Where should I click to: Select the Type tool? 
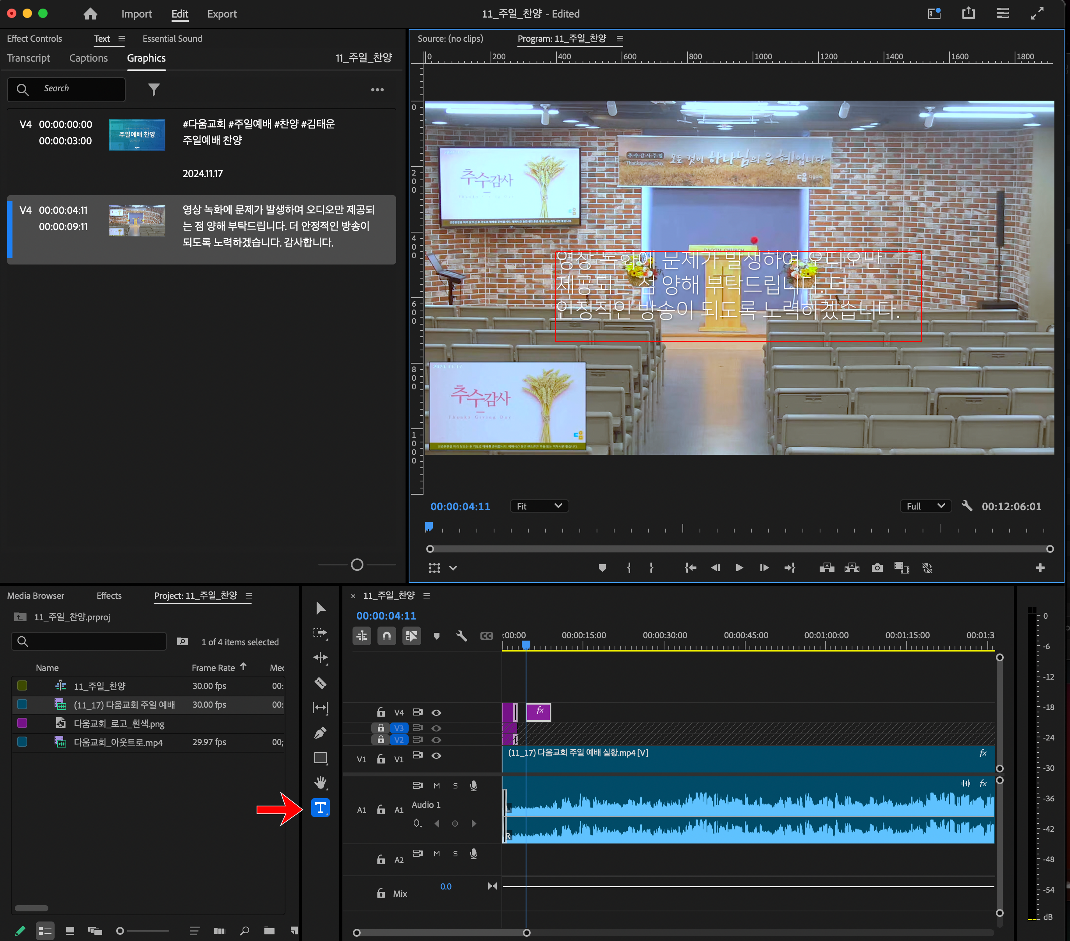pos(320,808)
